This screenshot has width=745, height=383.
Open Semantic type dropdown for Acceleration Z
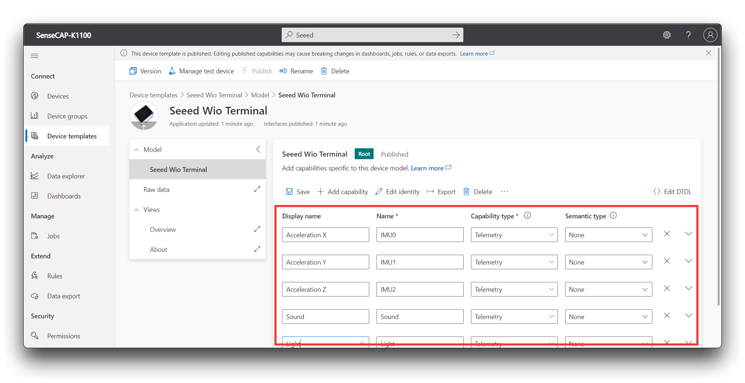609,289
